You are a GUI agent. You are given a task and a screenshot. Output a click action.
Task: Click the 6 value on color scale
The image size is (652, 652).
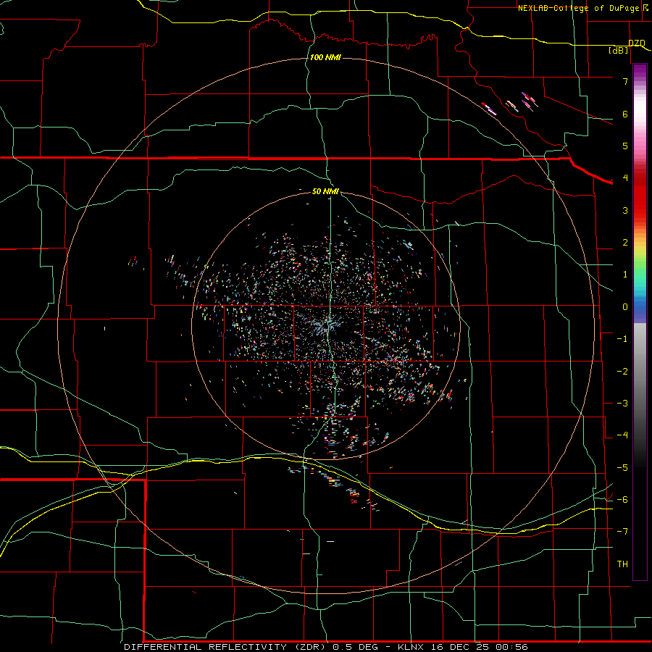click(x=625, y=114)
